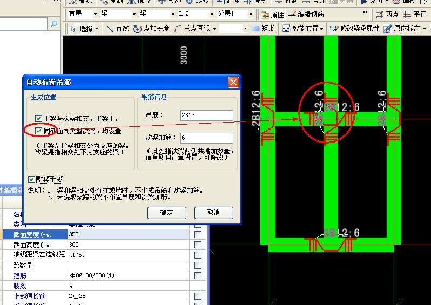This screenshot has height=305, width=431.
Task: Click the 截面高度(mm) property label
Action: 32,245
